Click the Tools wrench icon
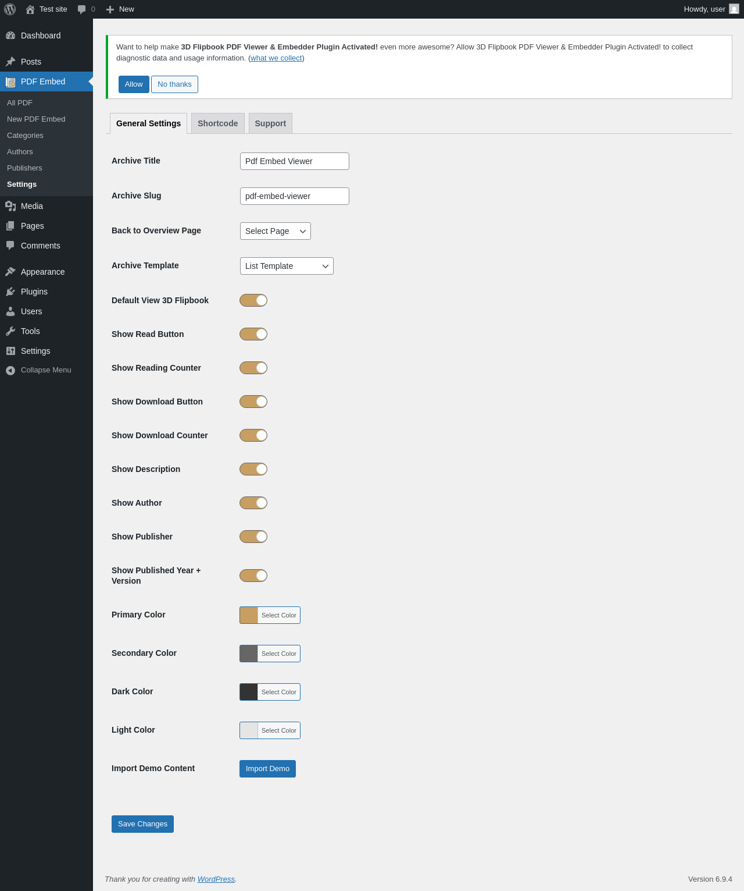This screenshot has width=744, height=891. pyautogui.click(x=10, y=331)
